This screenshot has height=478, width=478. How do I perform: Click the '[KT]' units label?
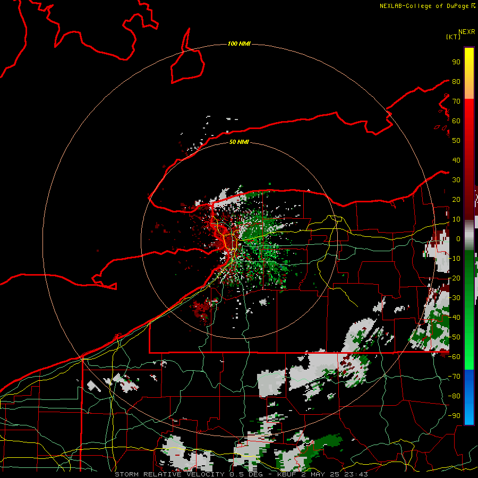[454, 37]
